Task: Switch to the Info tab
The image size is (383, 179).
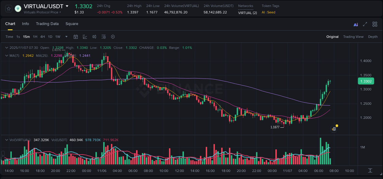Action: click(x=25, y=24)
